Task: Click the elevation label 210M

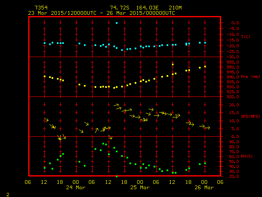Action: tap(176, 8)
